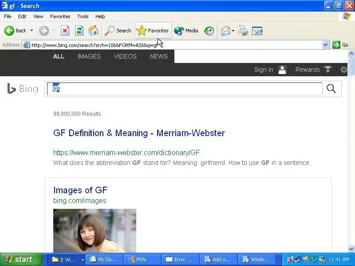The width and height of the screenshot is (355, 266).
Task: Refresh the page with green arrows icon
Action: point(79,31)
